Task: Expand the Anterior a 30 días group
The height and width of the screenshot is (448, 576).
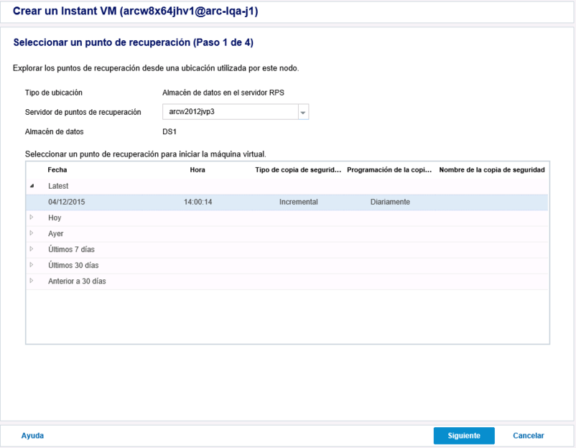Action: [x=32, y=281]
